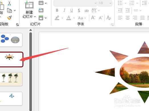Click slide panel scroll up arrow
The height and width of the screenshot is (111, 149).
coord(30,30)
